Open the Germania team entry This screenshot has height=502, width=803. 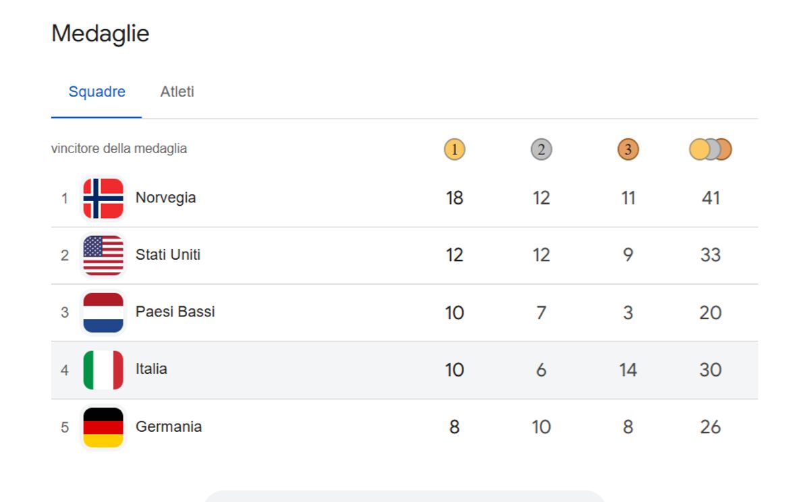(x=168, y=426)
